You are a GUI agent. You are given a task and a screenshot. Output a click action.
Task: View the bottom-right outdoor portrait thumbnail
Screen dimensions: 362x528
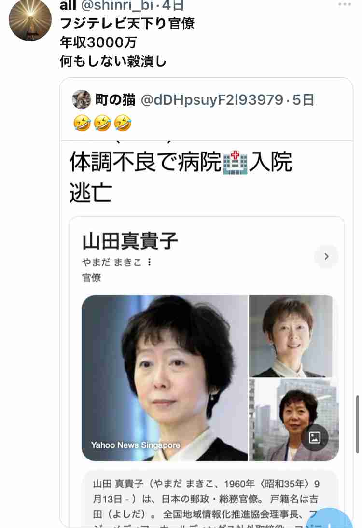[x=293, y=419]
